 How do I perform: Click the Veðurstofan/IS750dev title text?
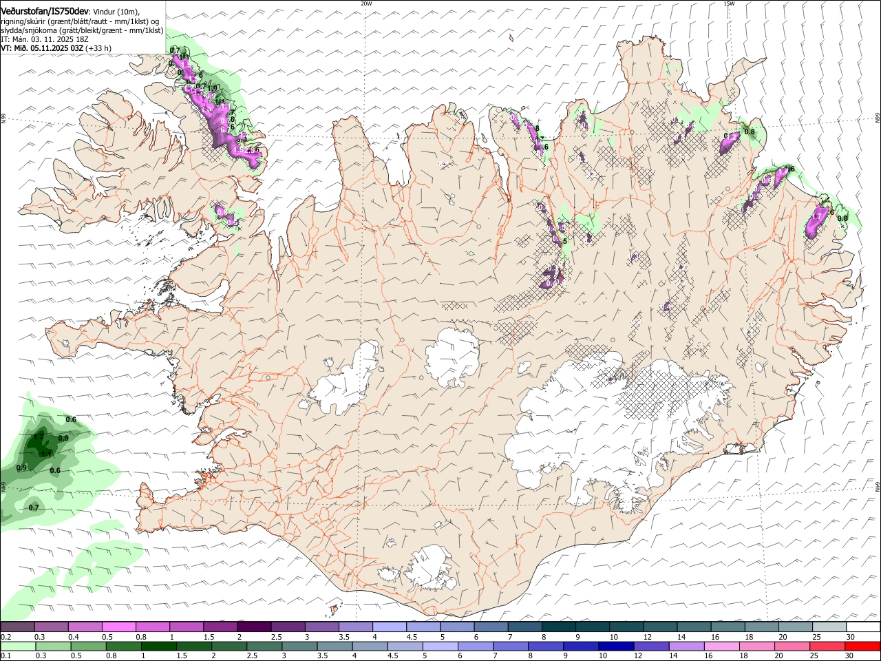45,12
